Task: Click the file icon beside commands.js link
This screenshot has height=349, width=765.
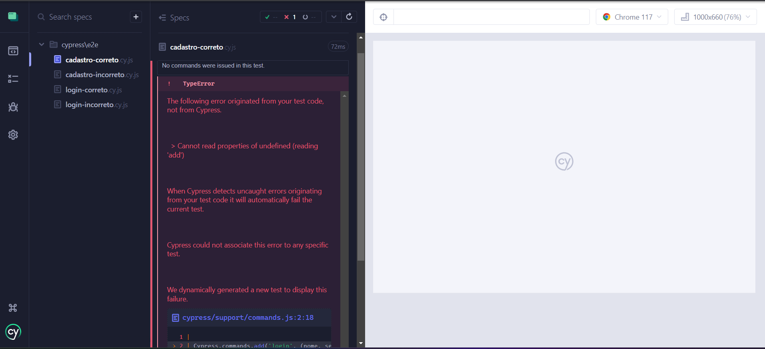Action: click(175, 318)
